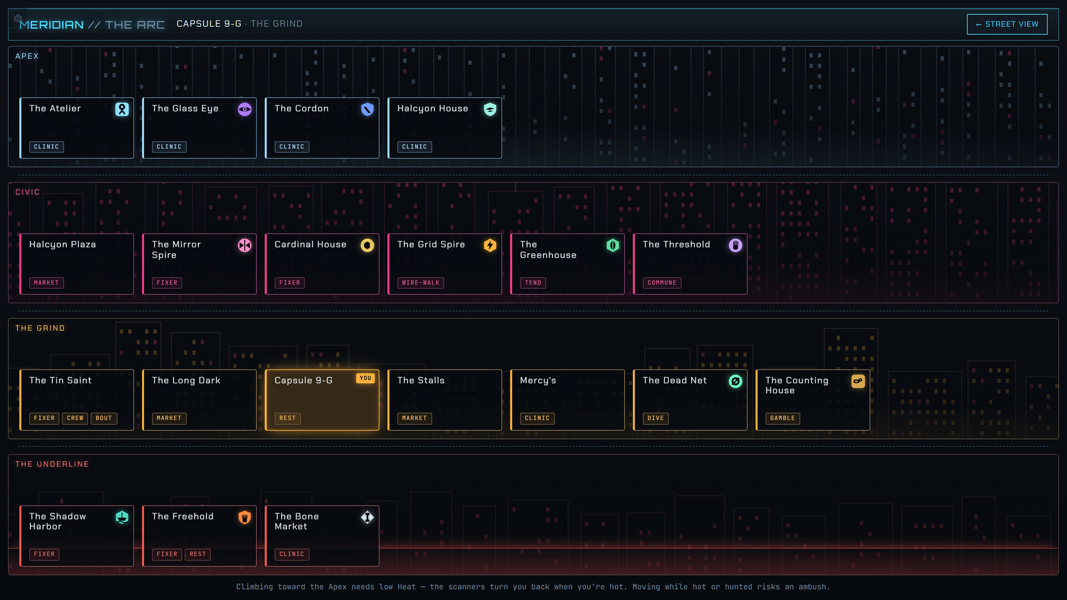The image size is (1067, 600).
Task: Click the CLINIC tag on The Cordon
Action: [x=292, y=147]
